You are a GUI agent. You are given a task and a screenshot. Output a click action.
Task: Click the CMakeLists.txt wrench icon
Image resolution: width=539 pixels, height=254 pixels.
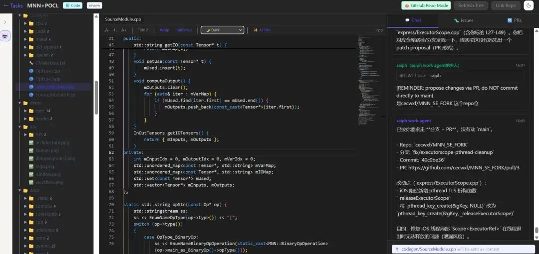coord(31,63)
